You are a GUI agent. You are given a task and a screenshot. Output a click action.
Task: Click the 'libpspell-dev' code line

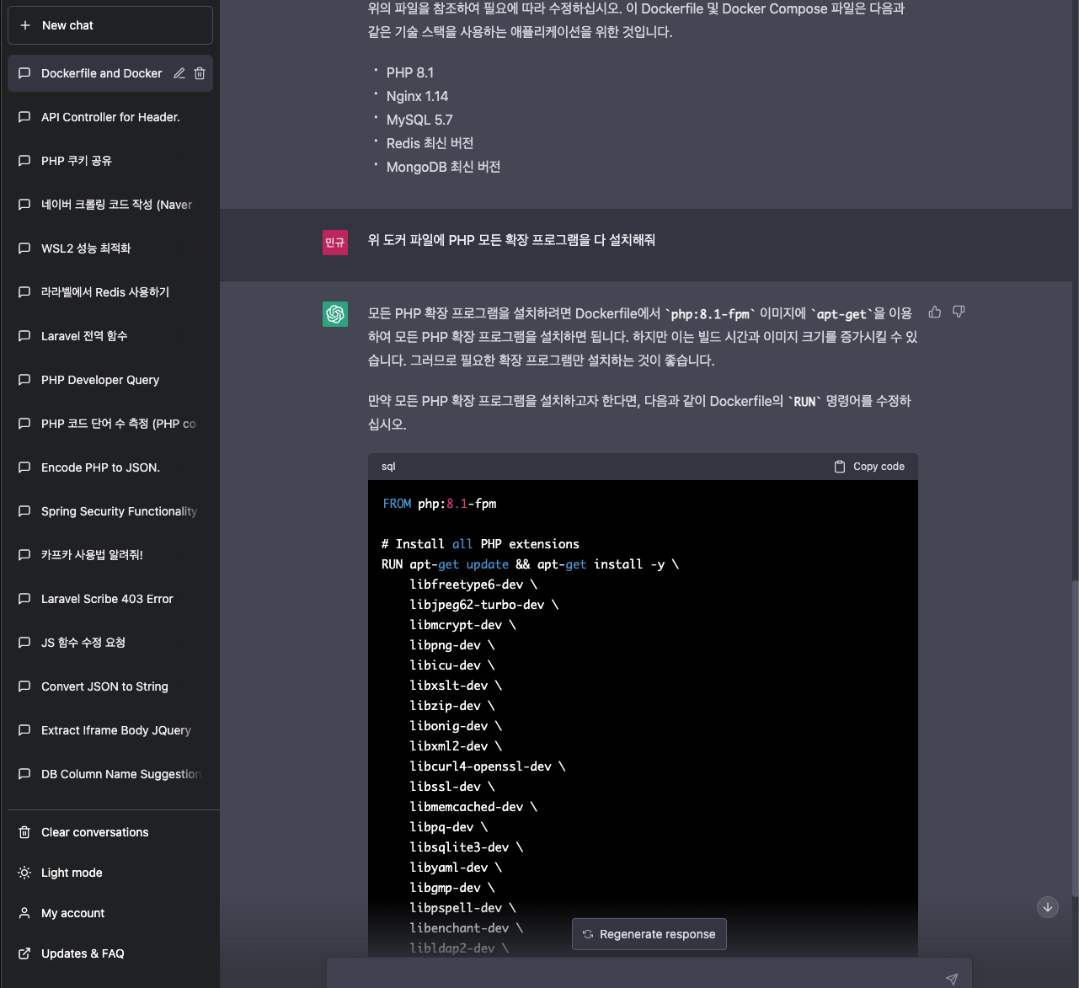click(x=463, y=908)
